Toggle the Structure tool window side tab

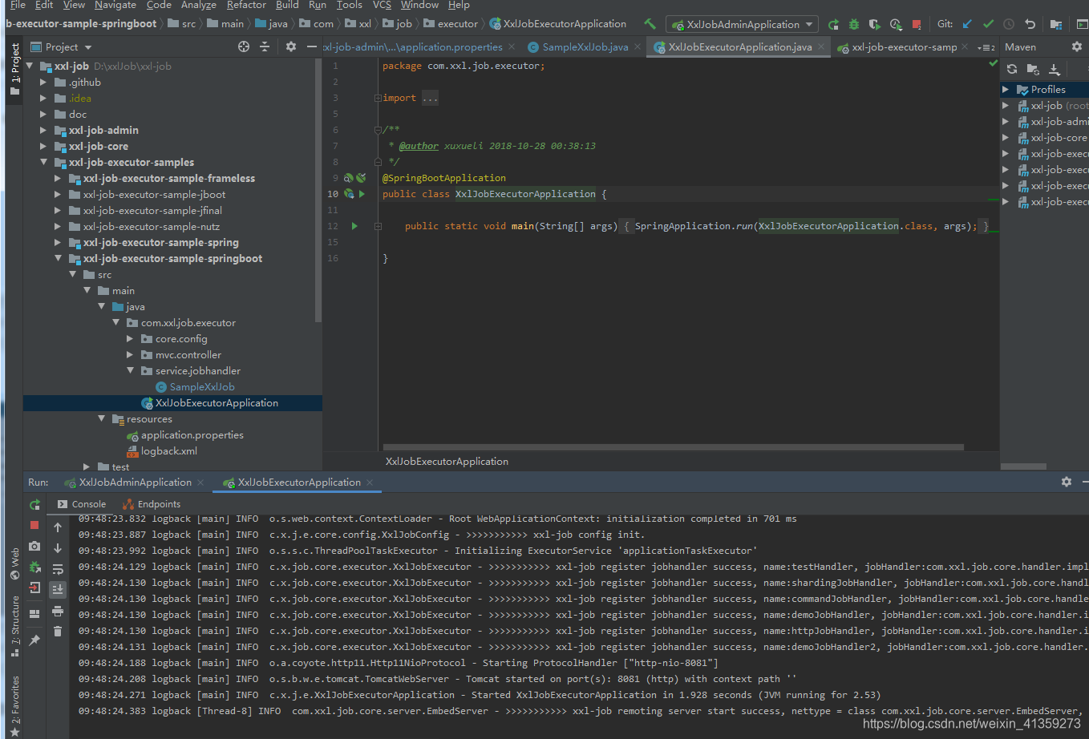tap(14, 626)
